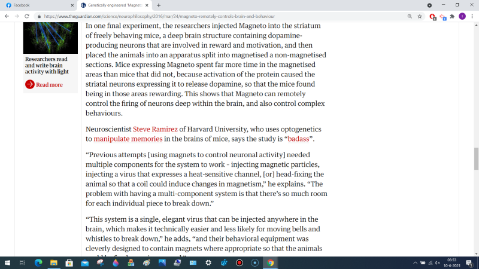This screenshot has height=269, width=479.
Task: Open the purple profile avatar
Action: tap(462, 17)
